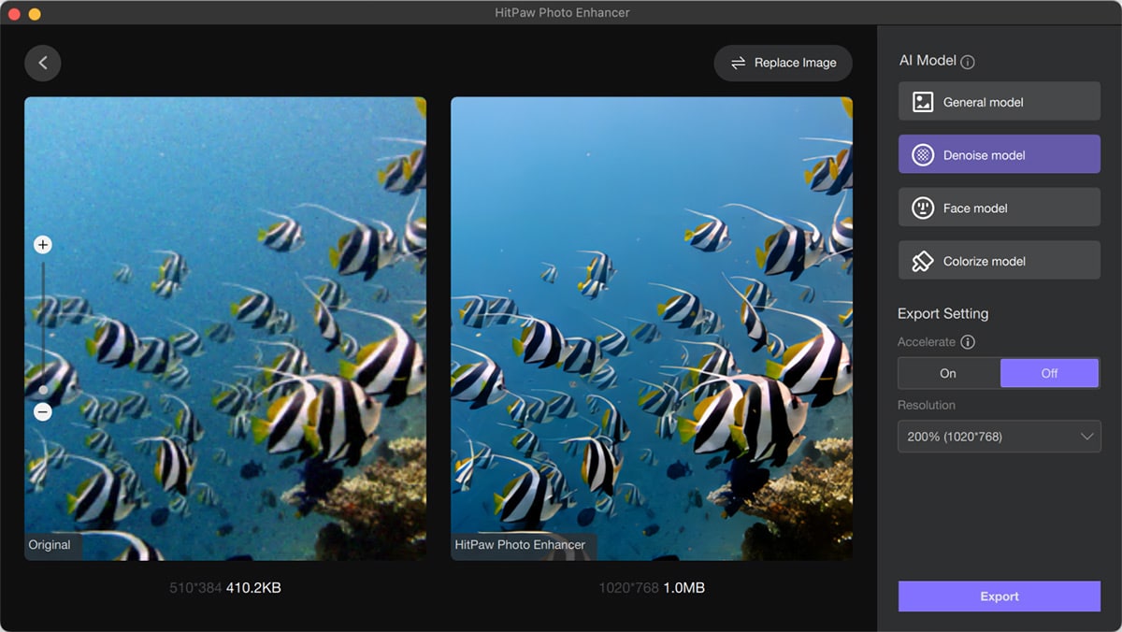1122x632 pixels.
Task: Click the enhanced HitPaw preview image
Action: coord(652,328)
